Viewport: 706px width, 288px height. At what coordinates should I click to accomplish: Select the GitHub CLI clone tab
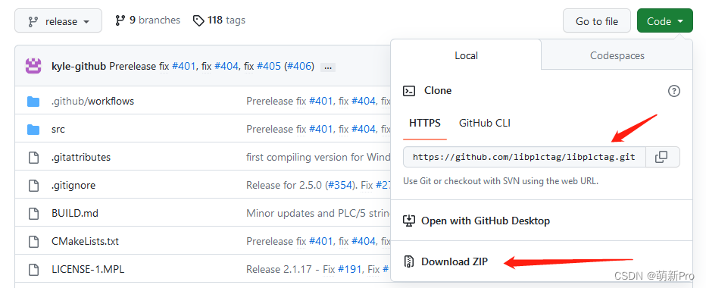(x=485, y=123)
